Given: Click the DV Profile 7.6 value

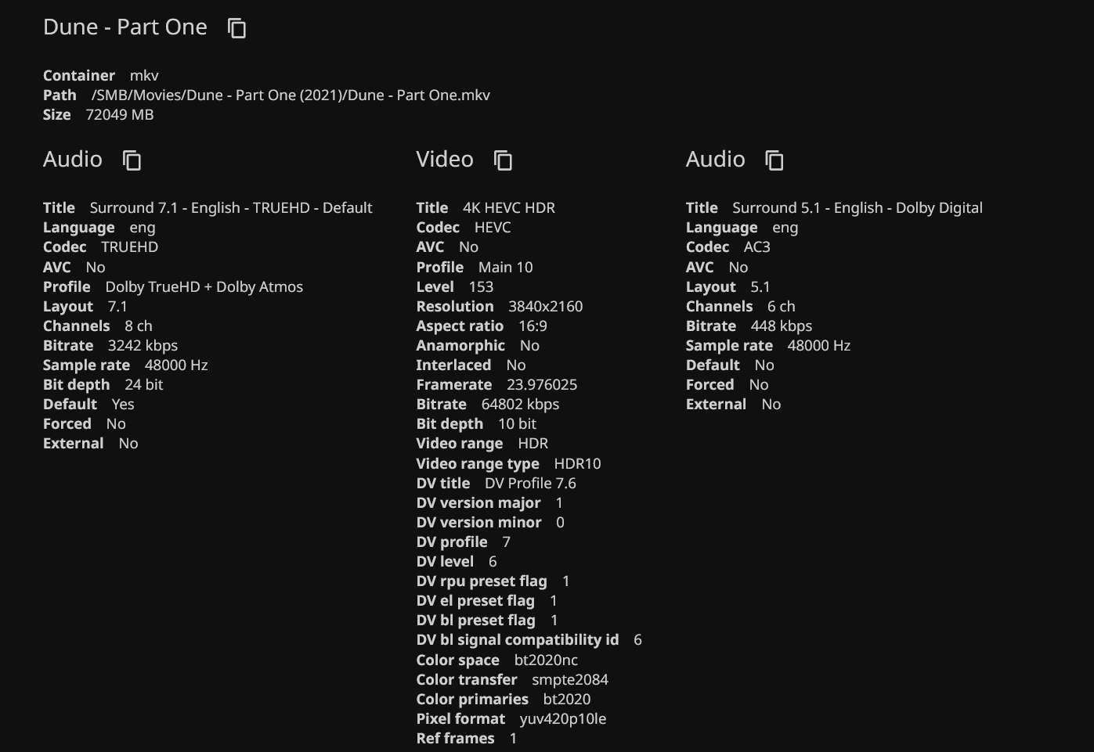Looking at the screenshot, I should [530, 484].
